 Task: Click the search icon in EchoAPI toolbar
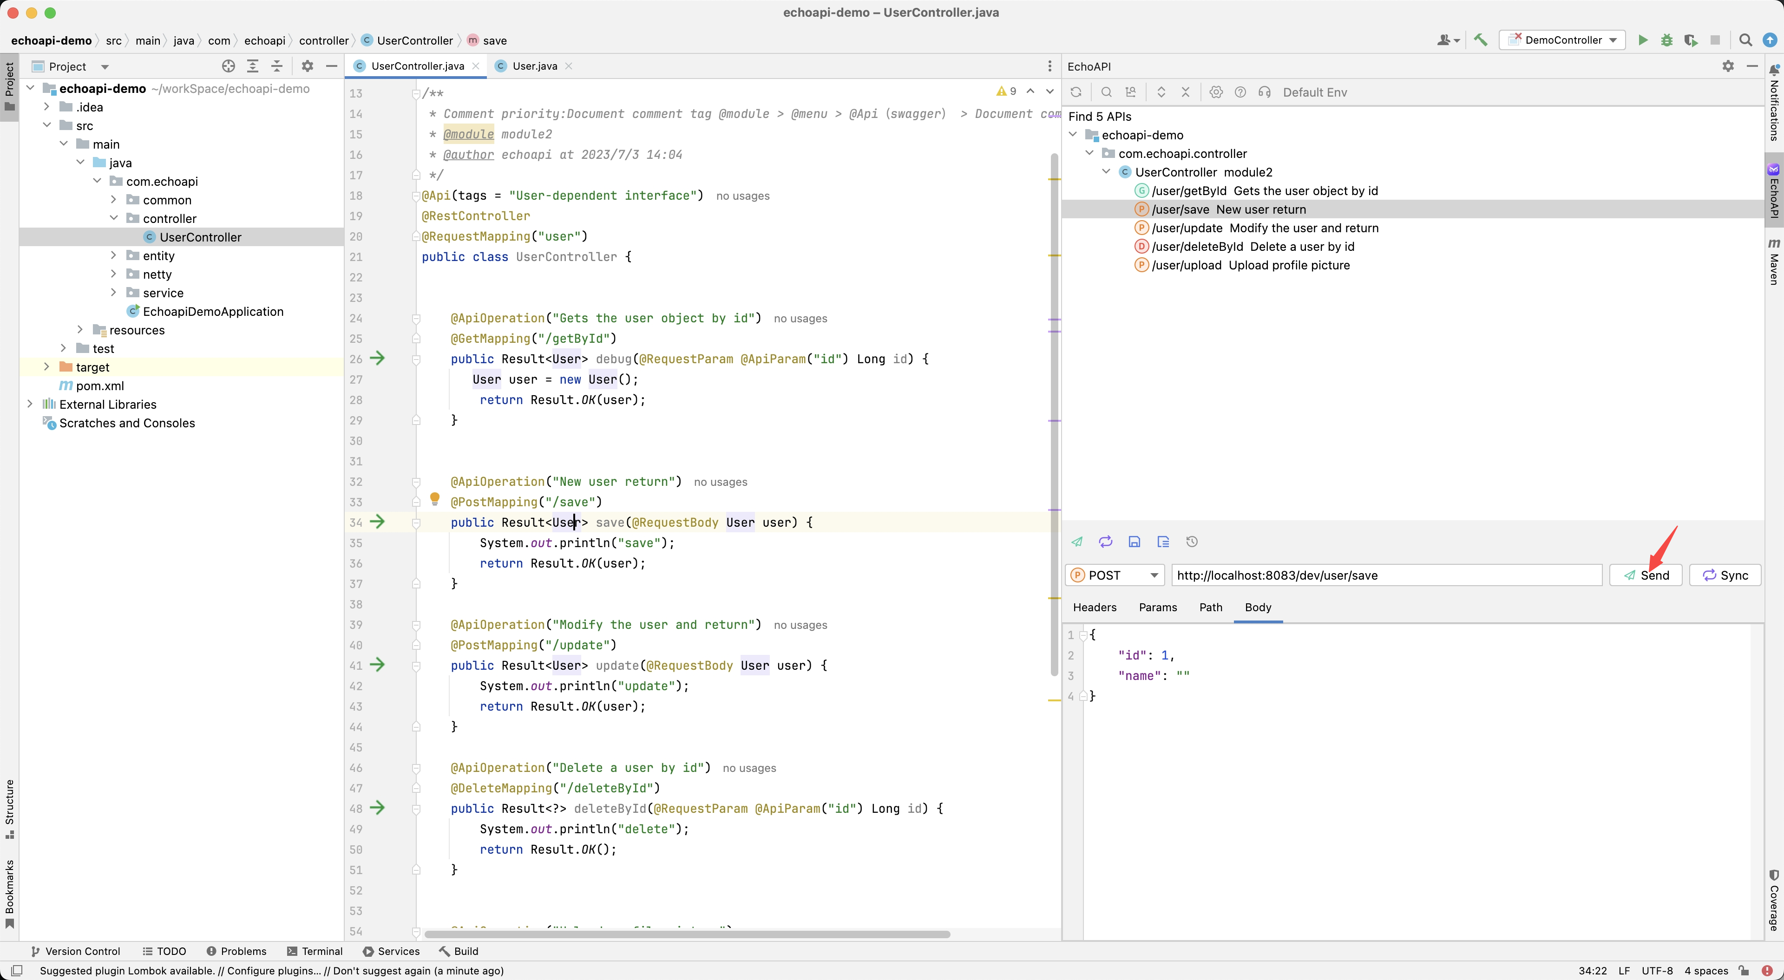click(1106, 92)
